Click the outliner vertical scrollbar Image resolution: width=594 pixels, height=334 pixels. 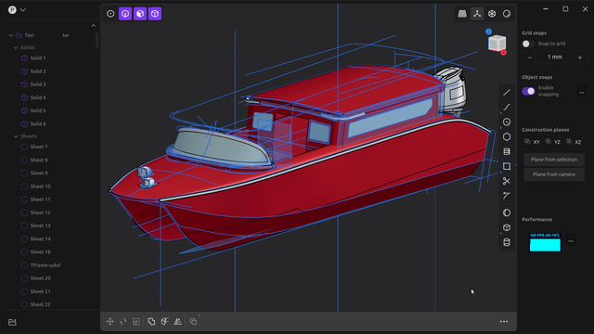(97, 41)
